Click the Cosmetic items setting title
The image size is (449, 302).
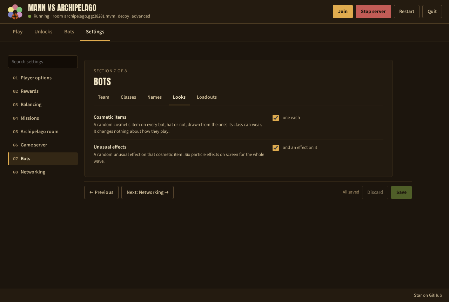[110, 117]
